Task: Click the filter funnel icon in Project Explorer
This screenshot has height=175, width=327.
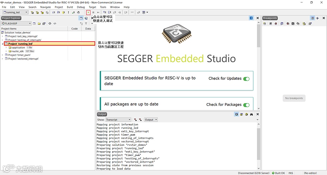Action: click(x=86, y=24)
